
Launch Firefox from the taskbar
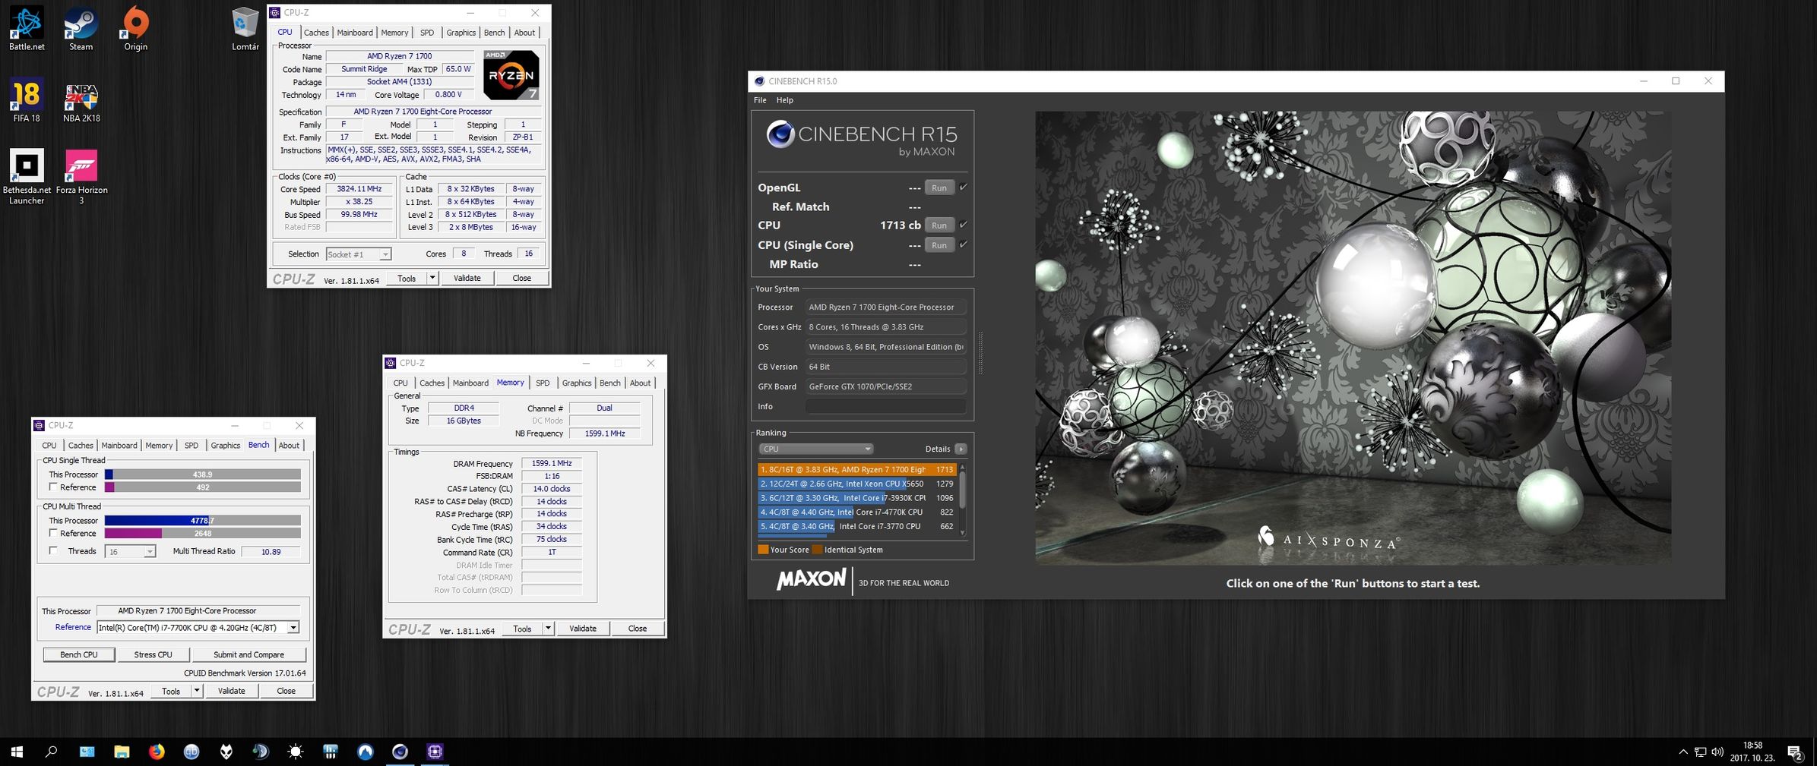coord(157,752)
